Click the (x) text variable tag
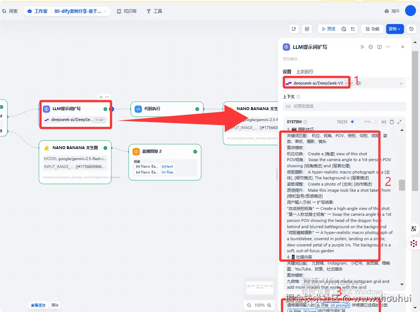420x312 pixels. tap(167, 166)
